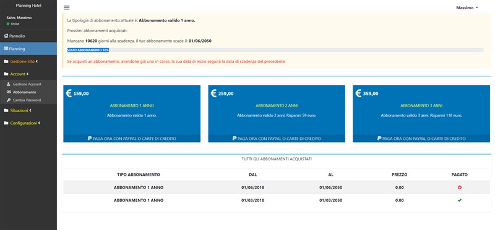Click PayPal icon on 2-year subscription card

[x=235, y=139]
